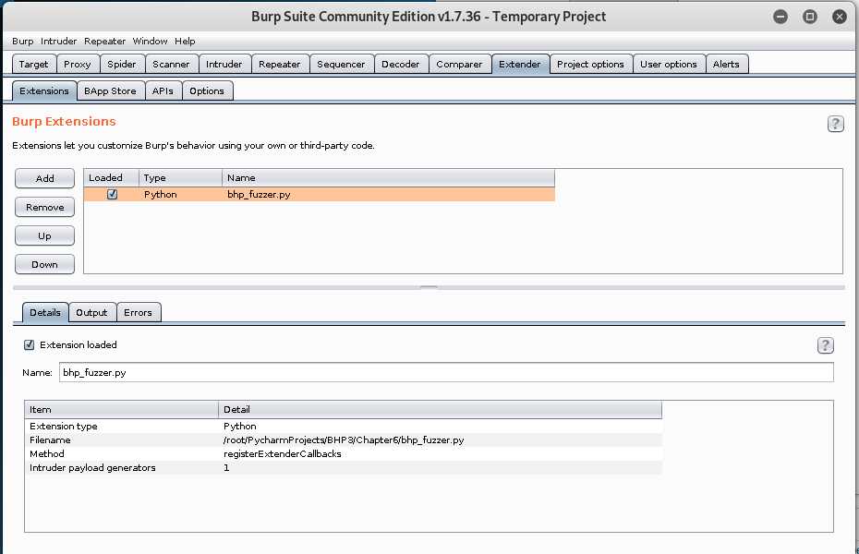Select the Filename row label
859x554 pixels.
(50, 440)
